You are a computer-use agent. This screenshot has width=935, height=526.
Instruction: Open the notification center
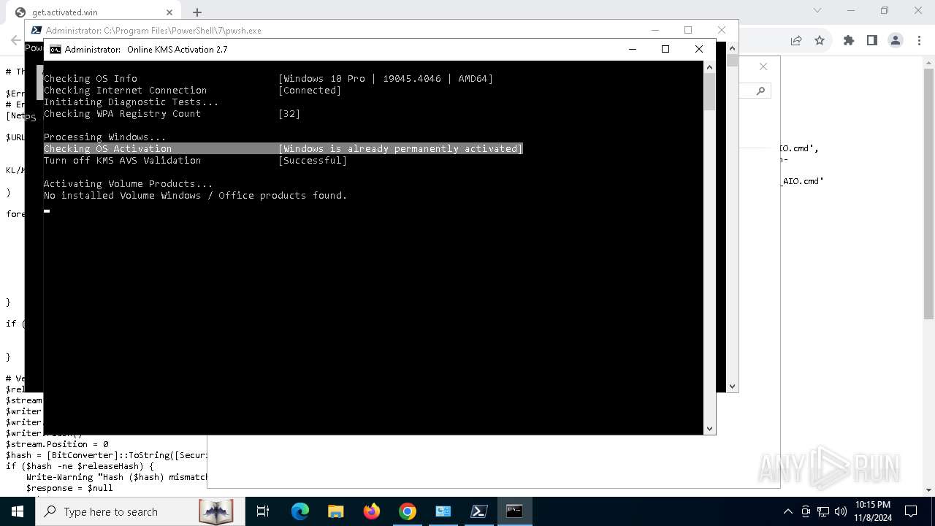[x=911, y=511]
